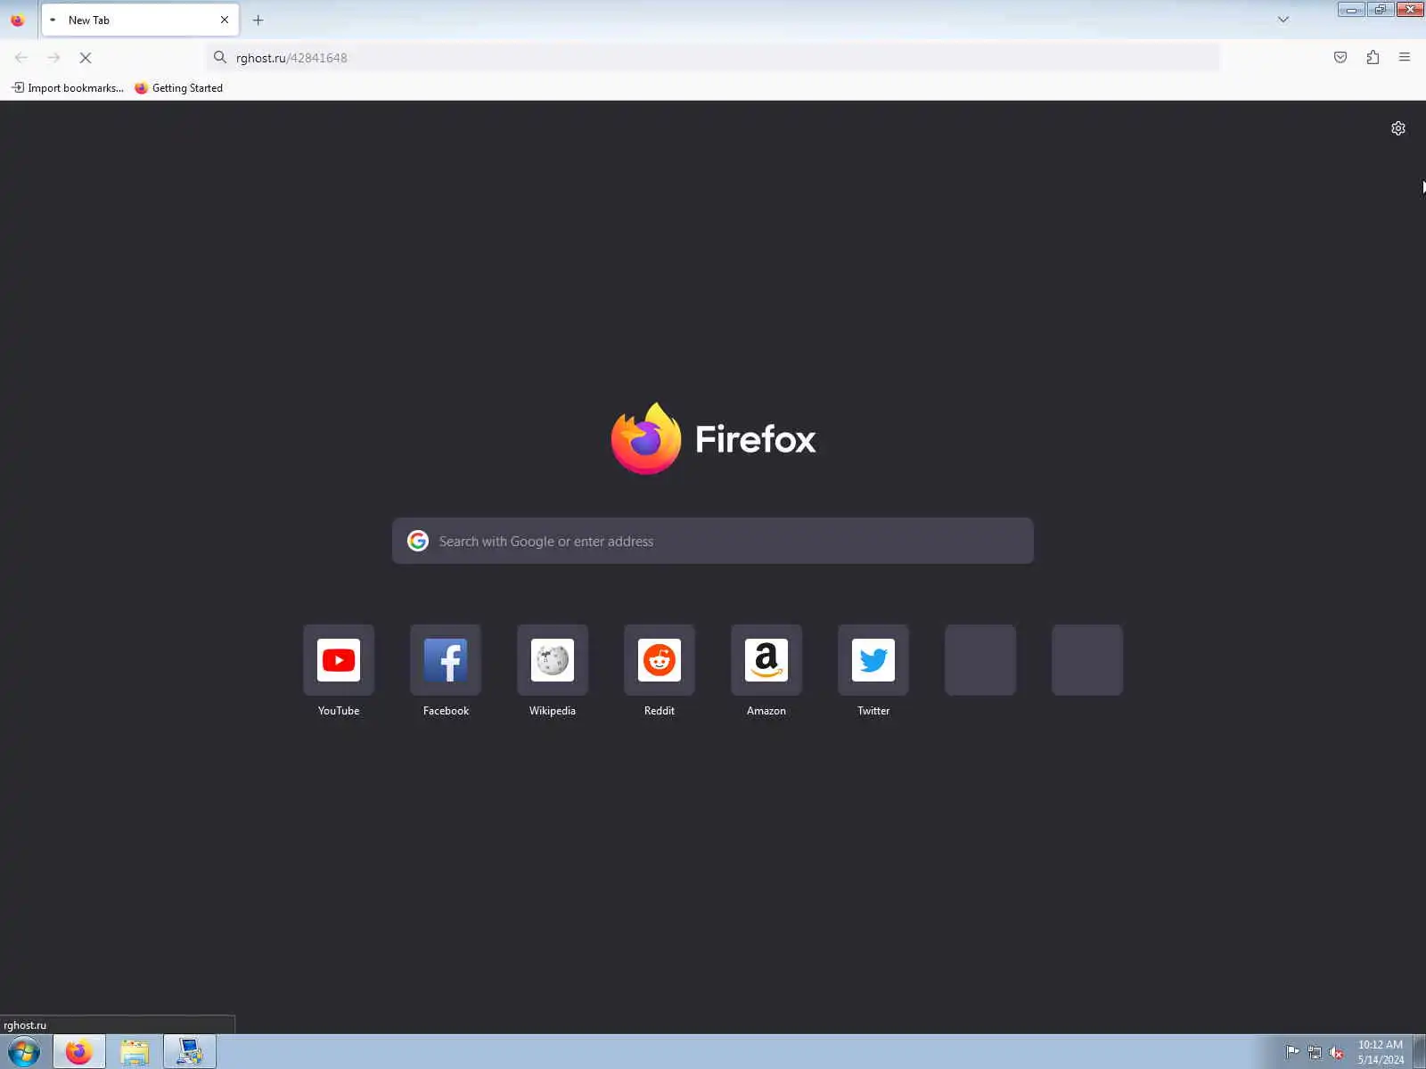Click the muted volume tray icon

point(1336,1052)
